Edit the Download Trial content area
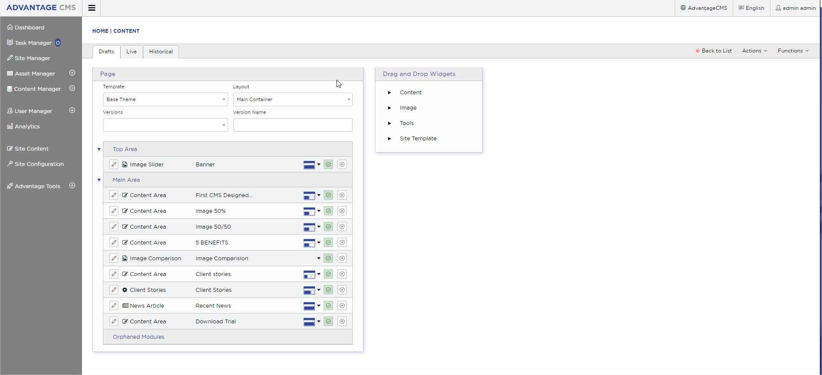This screenshot has height=375, width=822. coord(114,321)
